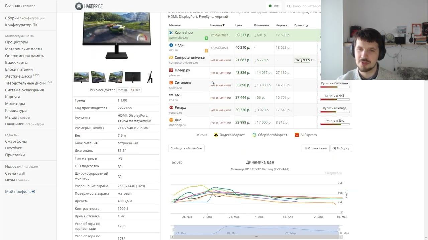Click the СберМегаМаркет icon
428x240 pixels.
[x=254, y=135]
